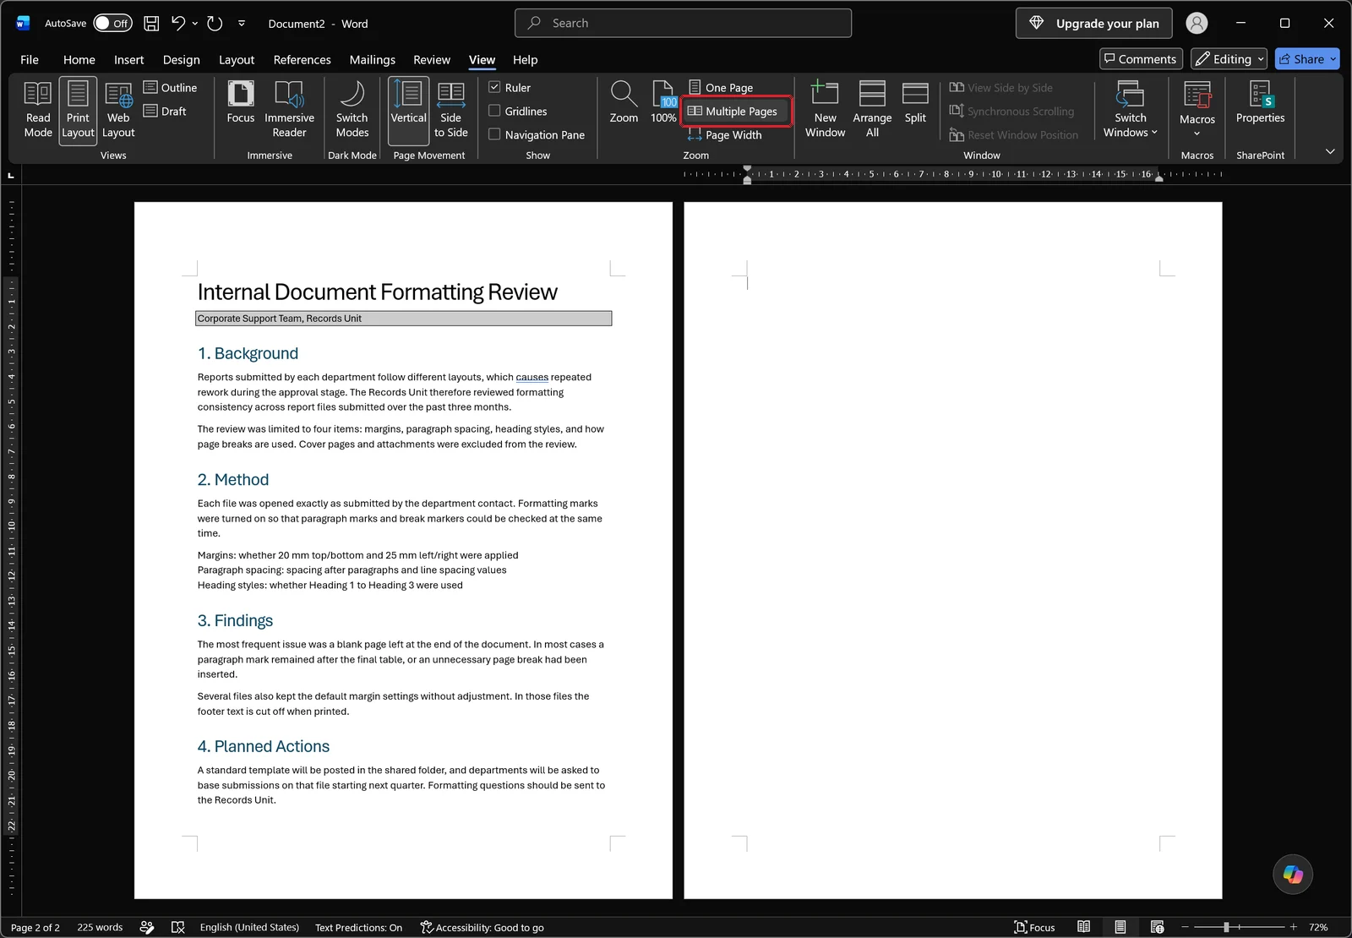Collapse the ribbon with chevron
The width and height of the screenshot is (1352, 938).
1330,151
